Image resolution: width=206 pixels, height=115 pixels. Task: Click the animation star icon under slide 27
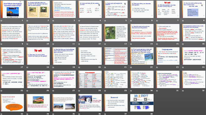click(x=53, y=91)
